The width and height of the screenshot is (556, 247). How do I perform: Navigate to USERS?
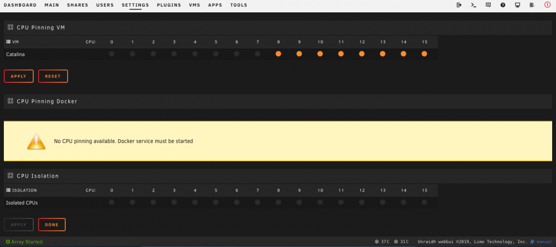(105, 5)
